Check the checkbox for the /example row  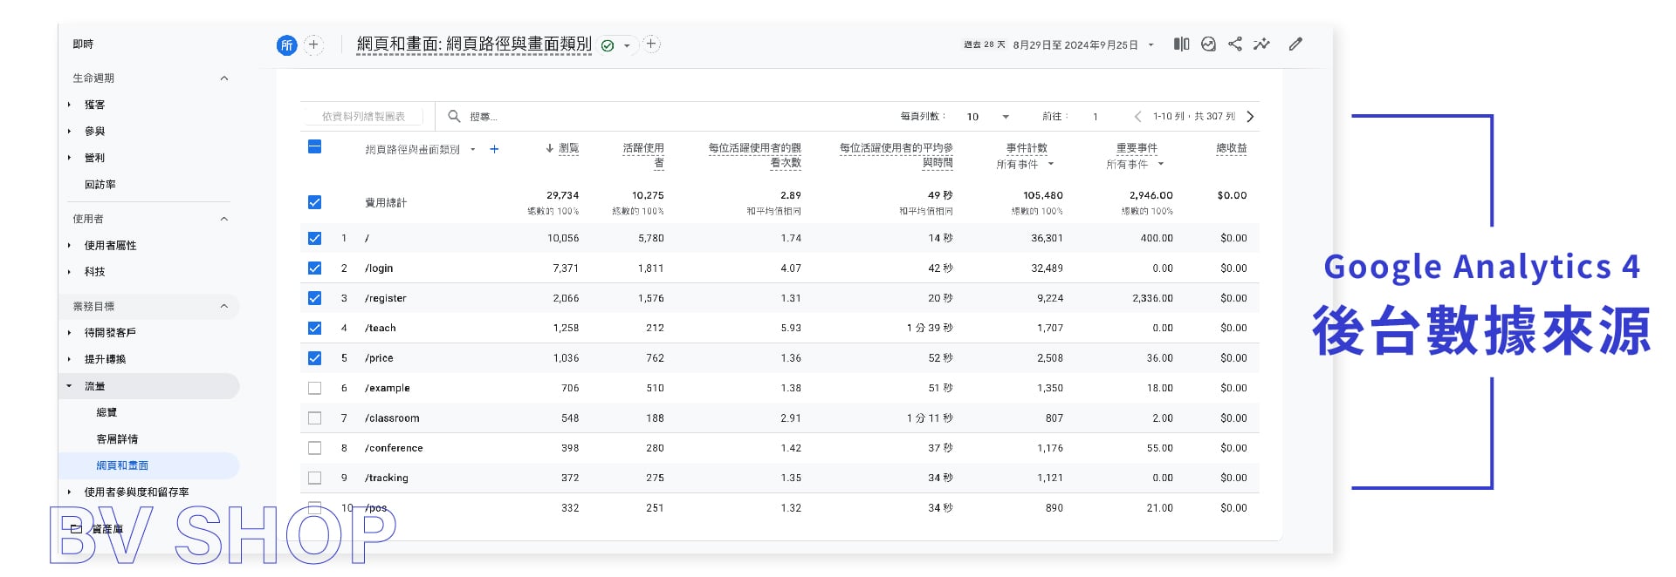(315, 388)
